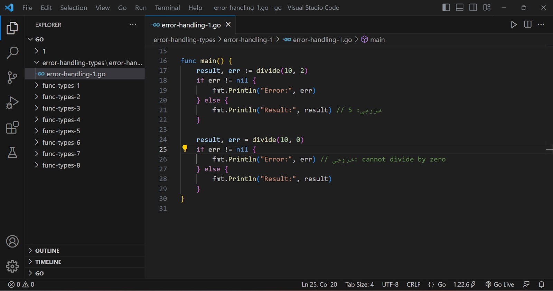This screenshot has height=291, width=553.
Task: Open the Run and Debug view icon
Action: (x=12, y=103)
